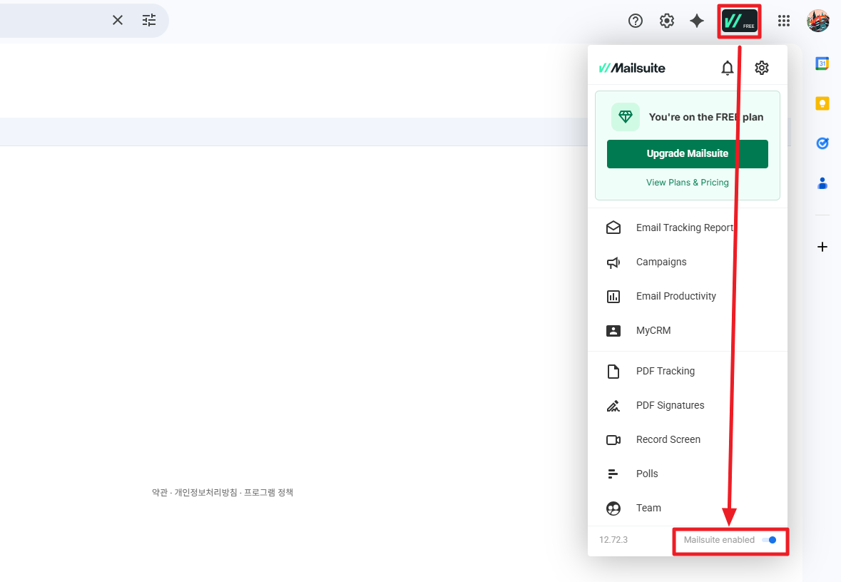This screenshot has width=841, height=582.
Task: Open Record Screen entry
Action: [688, 440]
